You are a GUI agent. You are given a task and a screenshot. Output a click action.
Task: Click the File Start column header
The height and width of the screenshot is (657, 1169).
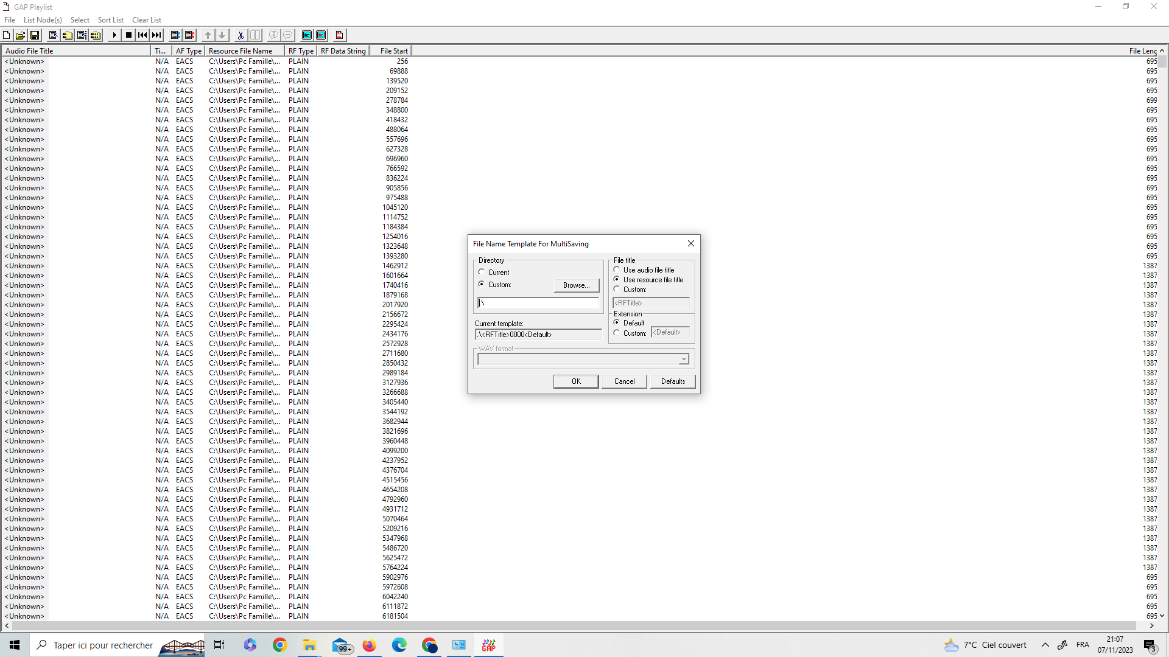(393, 51)
